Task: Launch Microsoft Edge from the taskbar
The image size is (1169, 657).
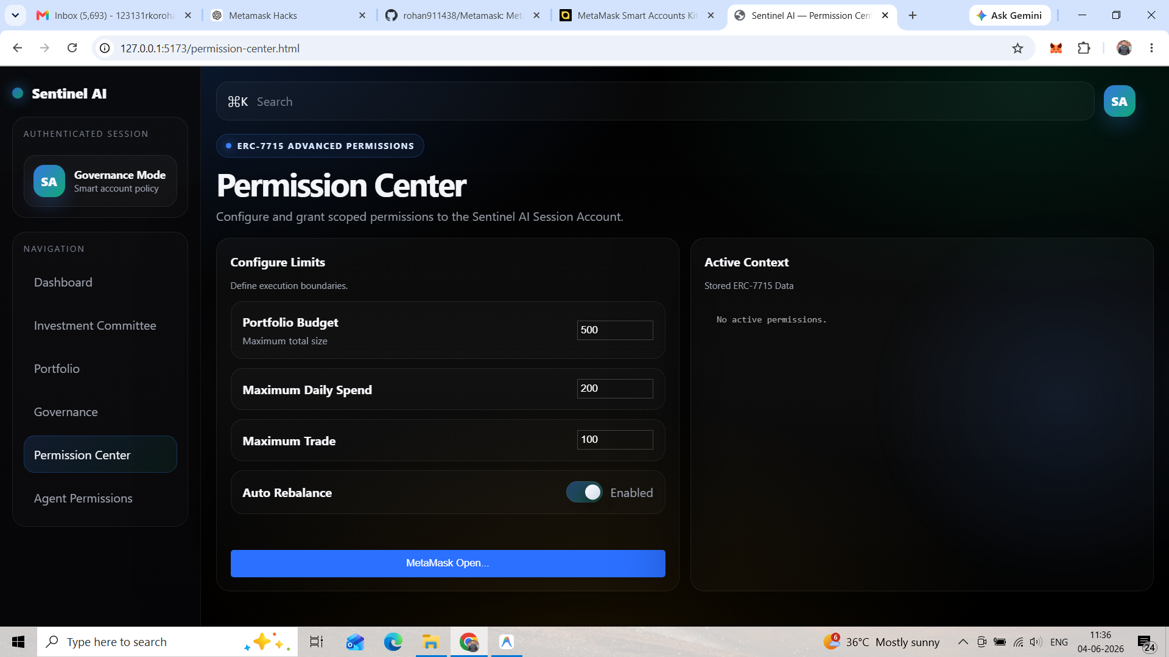Action: pos(393,642)
